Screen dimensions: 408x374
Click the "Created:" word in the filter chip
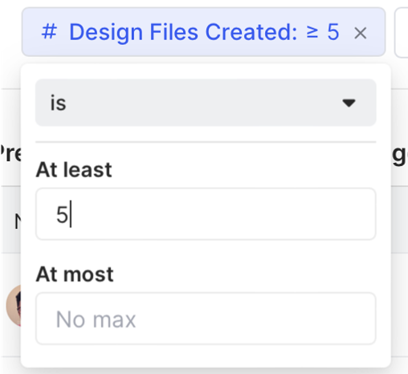click(251, 32)
